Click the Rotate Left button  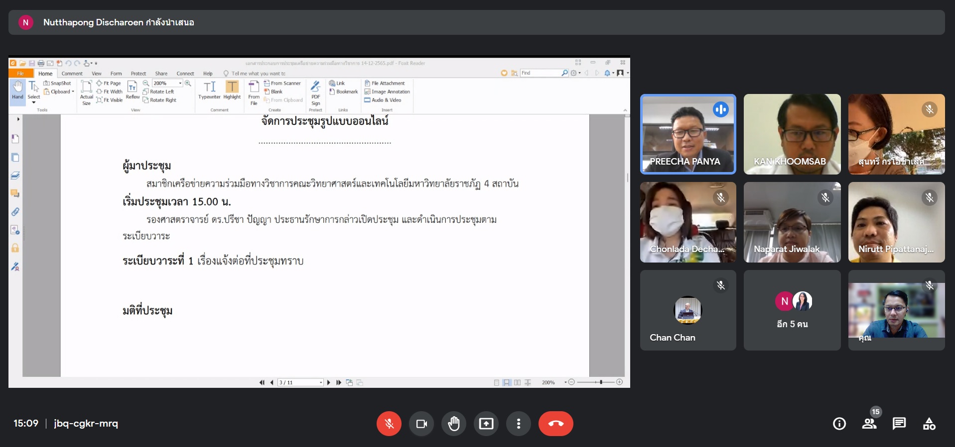[x=159, y=92]
